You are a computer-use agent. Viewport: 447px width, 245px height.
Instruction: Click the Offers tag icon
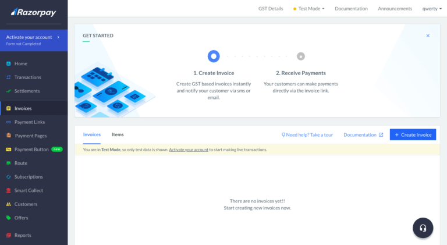[x=8, y=218]
